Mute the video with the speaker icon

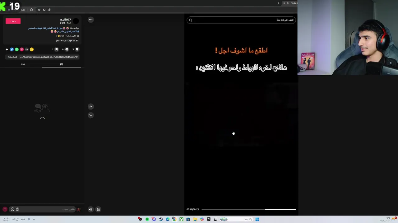(x=90, y=209)
